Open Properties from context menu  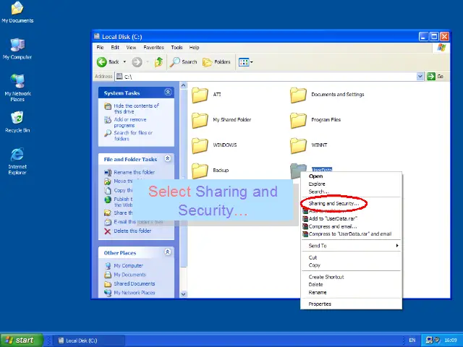coord(351,304)
